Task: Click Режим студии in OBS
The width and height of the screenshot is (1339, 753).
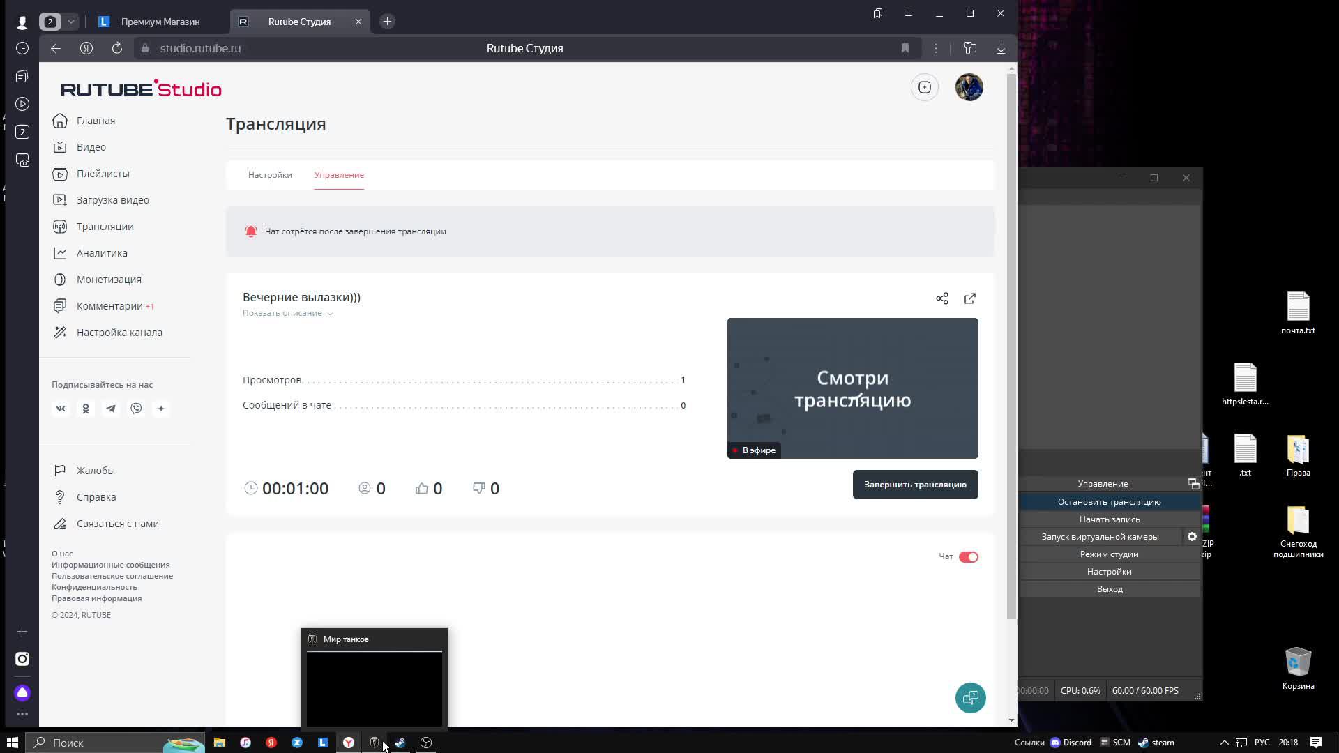Action: 1109,554
